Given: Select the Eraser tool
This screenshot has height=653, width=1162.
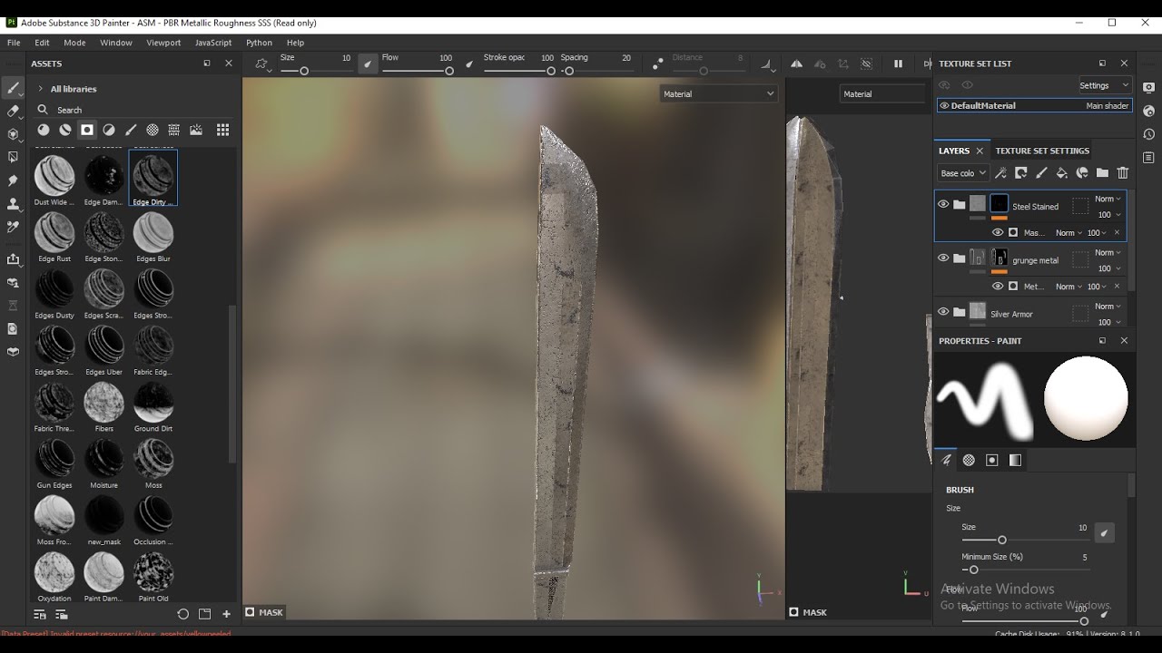Looking at the screenshot, I should pos(13,111).
